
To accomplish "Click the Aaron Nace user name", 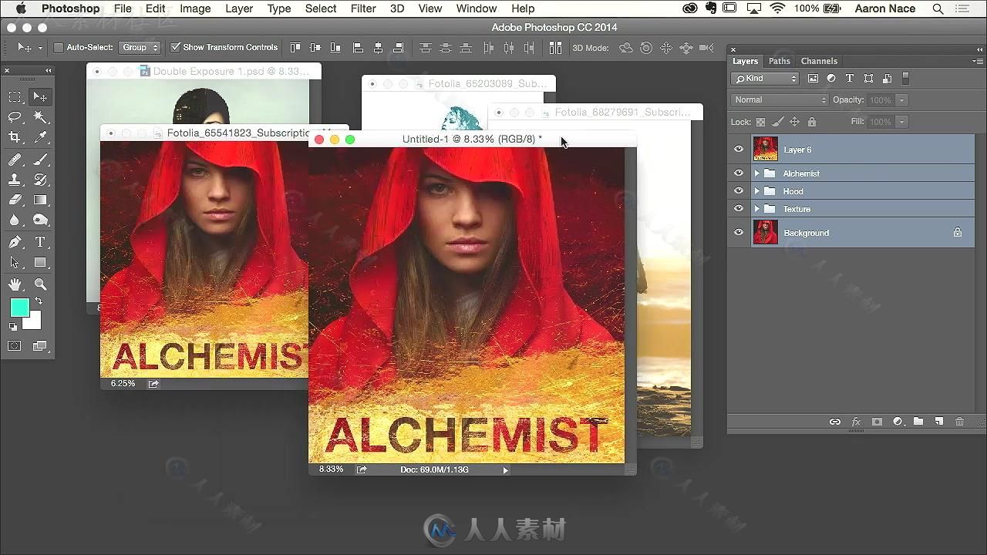I will coord(885,8).
